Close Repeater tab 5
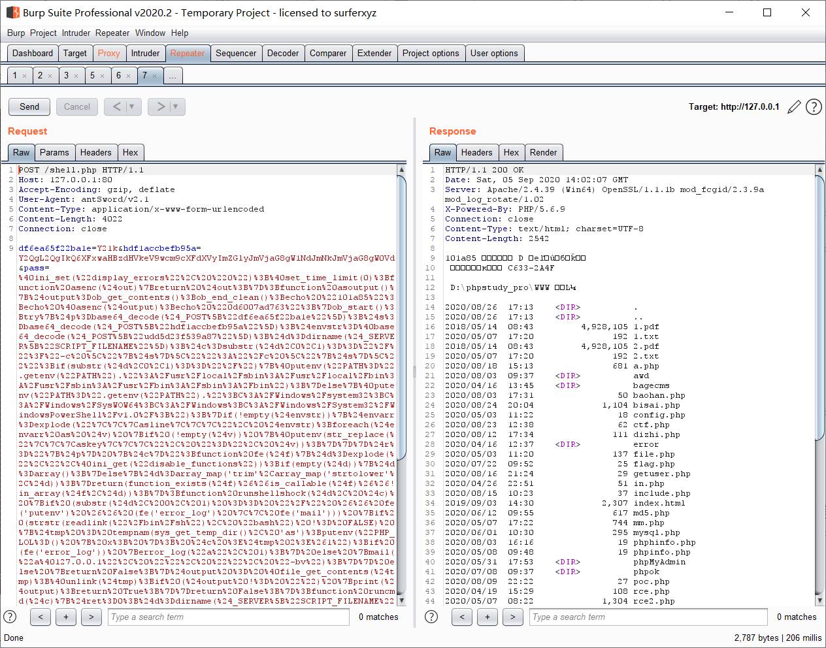This screenshot has height=648, width=826. [x=102, y=76]
